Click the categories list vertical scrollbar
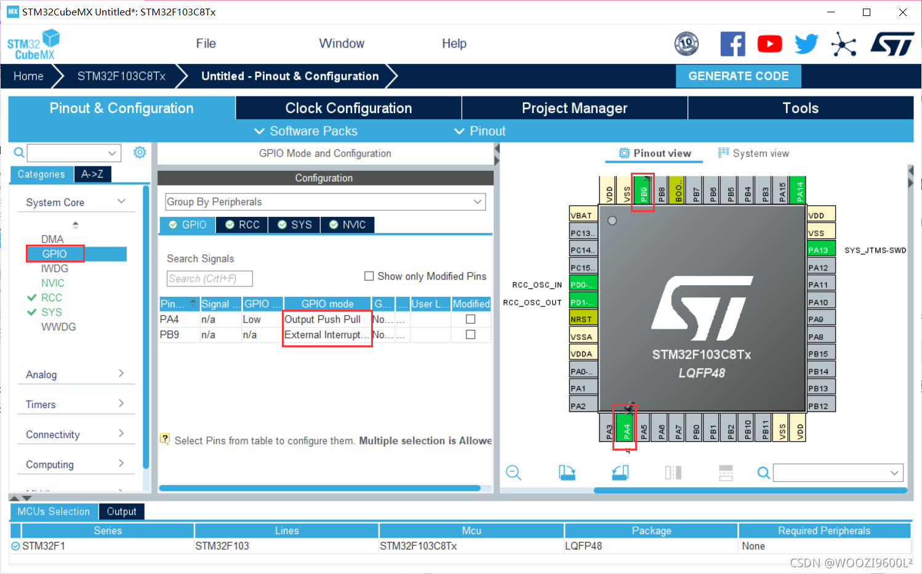The height and width of the screenshot is (574, 922). pyautogui.click(x=146, y=326)
